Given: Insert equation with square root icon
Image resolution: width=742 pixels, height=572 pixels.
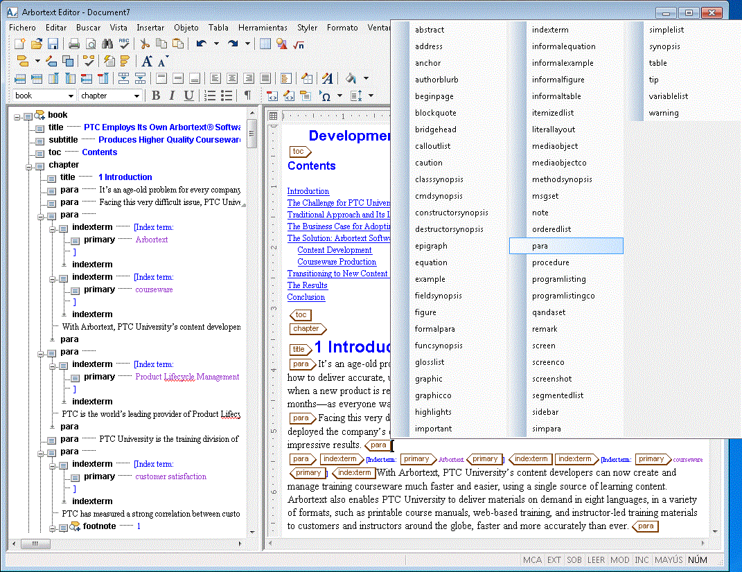Looking at the screenshot, I should click(x=299, y=45).
